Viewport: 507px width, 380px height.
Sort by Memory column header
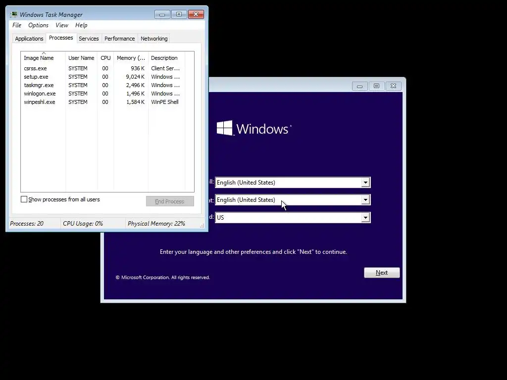tap(131, 58)
